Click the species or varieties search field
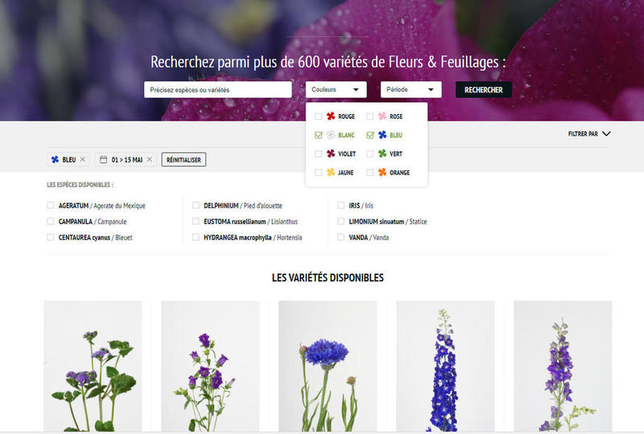The image size is (644, 434). coord(217,90)
